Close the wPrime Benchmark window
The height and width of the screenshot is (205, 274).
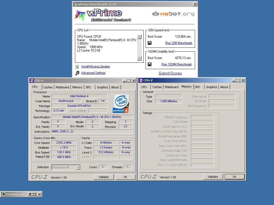(x=195, y=4)
